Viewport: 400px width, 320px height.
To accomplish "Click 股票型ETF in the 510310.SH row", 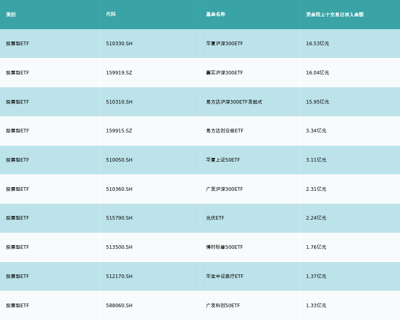I will coord(18,102).
